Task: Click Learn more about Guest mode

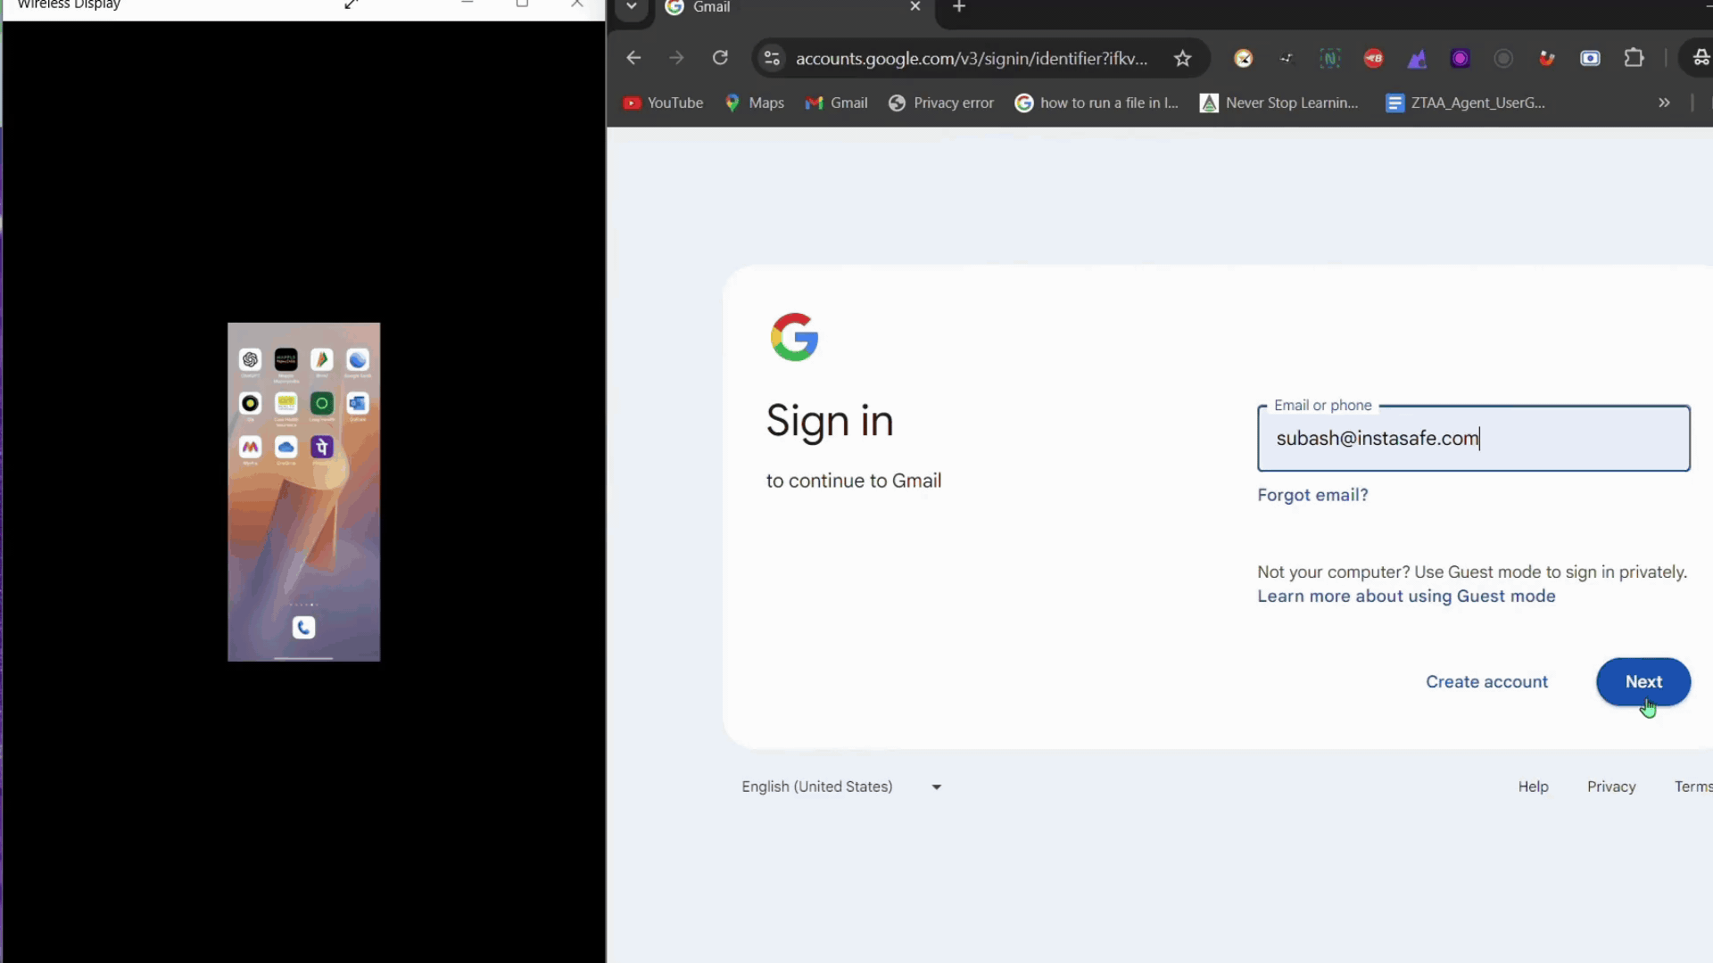Action: 1406,597
